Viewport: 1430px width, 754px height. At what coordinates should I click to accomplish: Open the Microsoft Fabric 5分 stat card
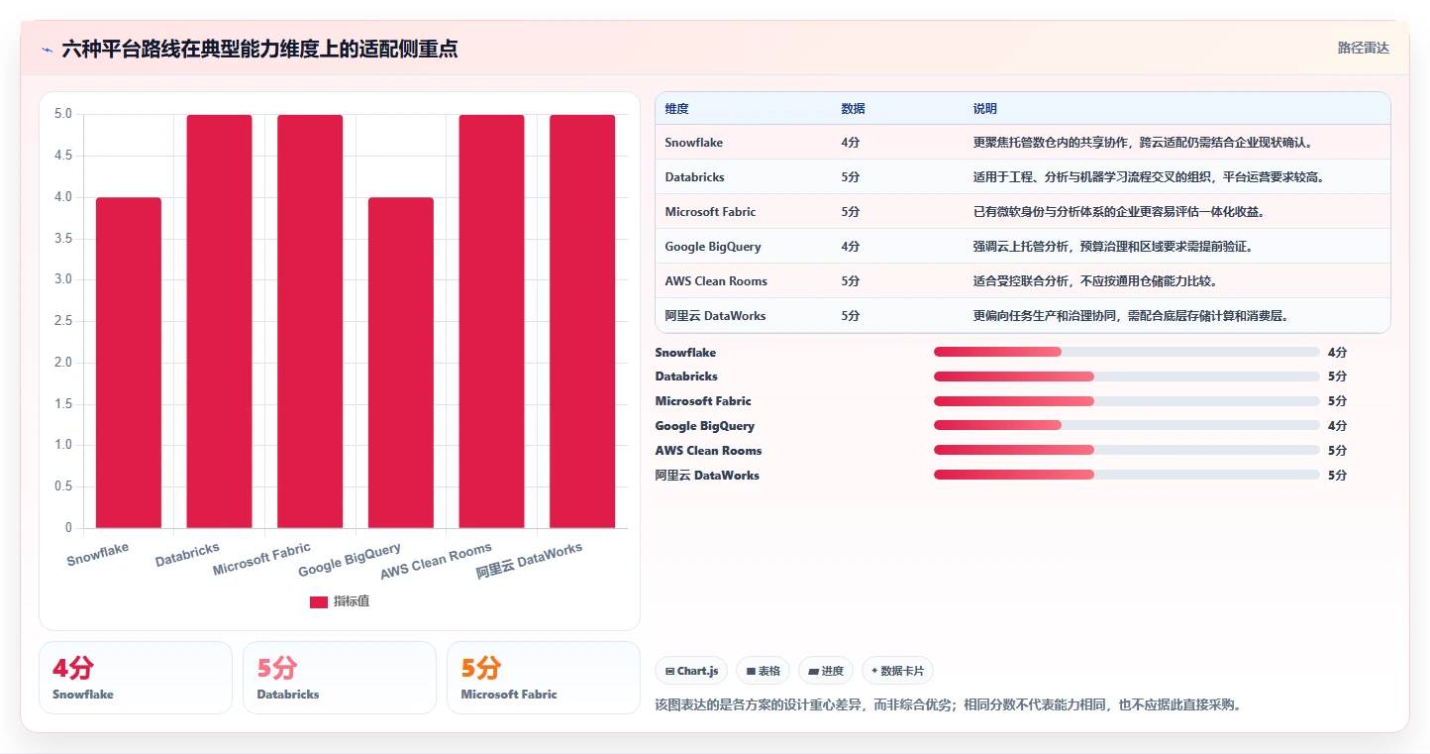[544, 678]
